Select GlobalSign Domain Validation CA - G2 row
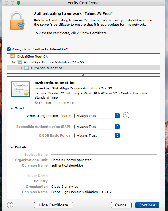Image resolution: width=168 pixels, height=211 pixels. pyautogui.click(x=83, y=62)
